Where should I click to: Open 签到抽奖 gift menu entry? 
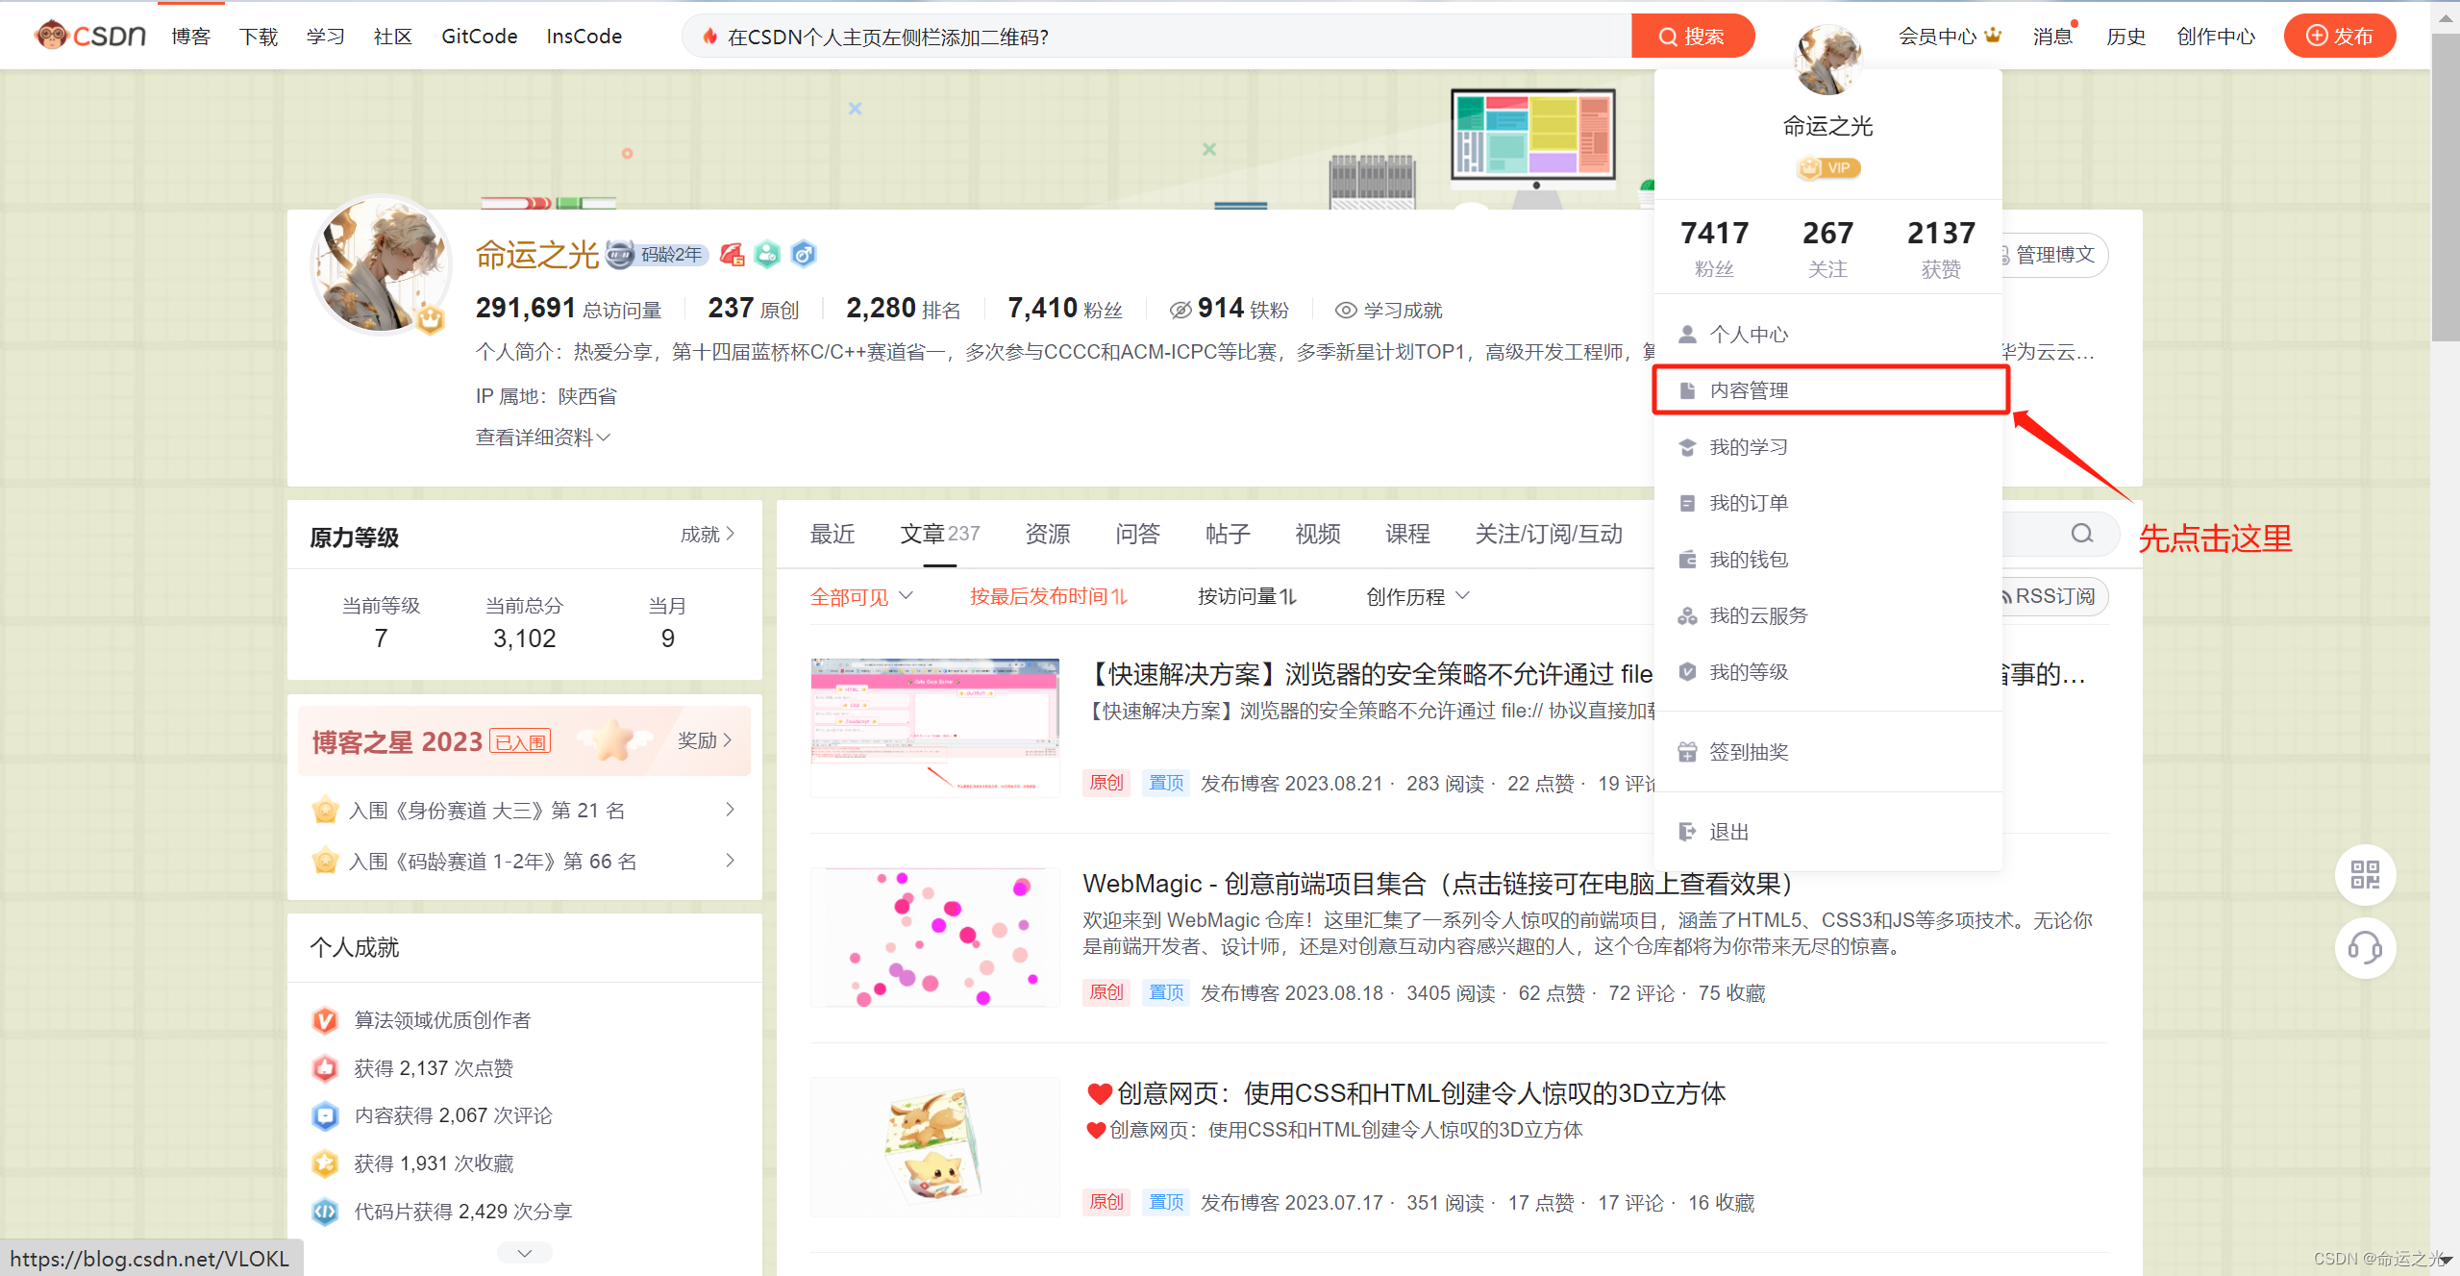[1748, 752]
